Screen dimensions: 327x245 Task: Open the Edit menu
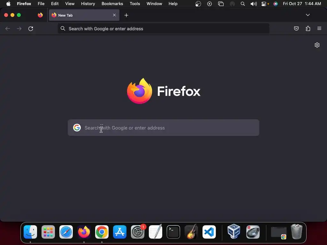tap(55, 4)
